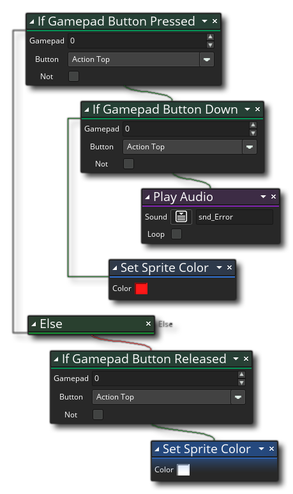Viewport: 293px width, 494px height.
Task: Close the If Gamepad Button Pressed node
Action: pyautogui.click(x=215, y=21)
